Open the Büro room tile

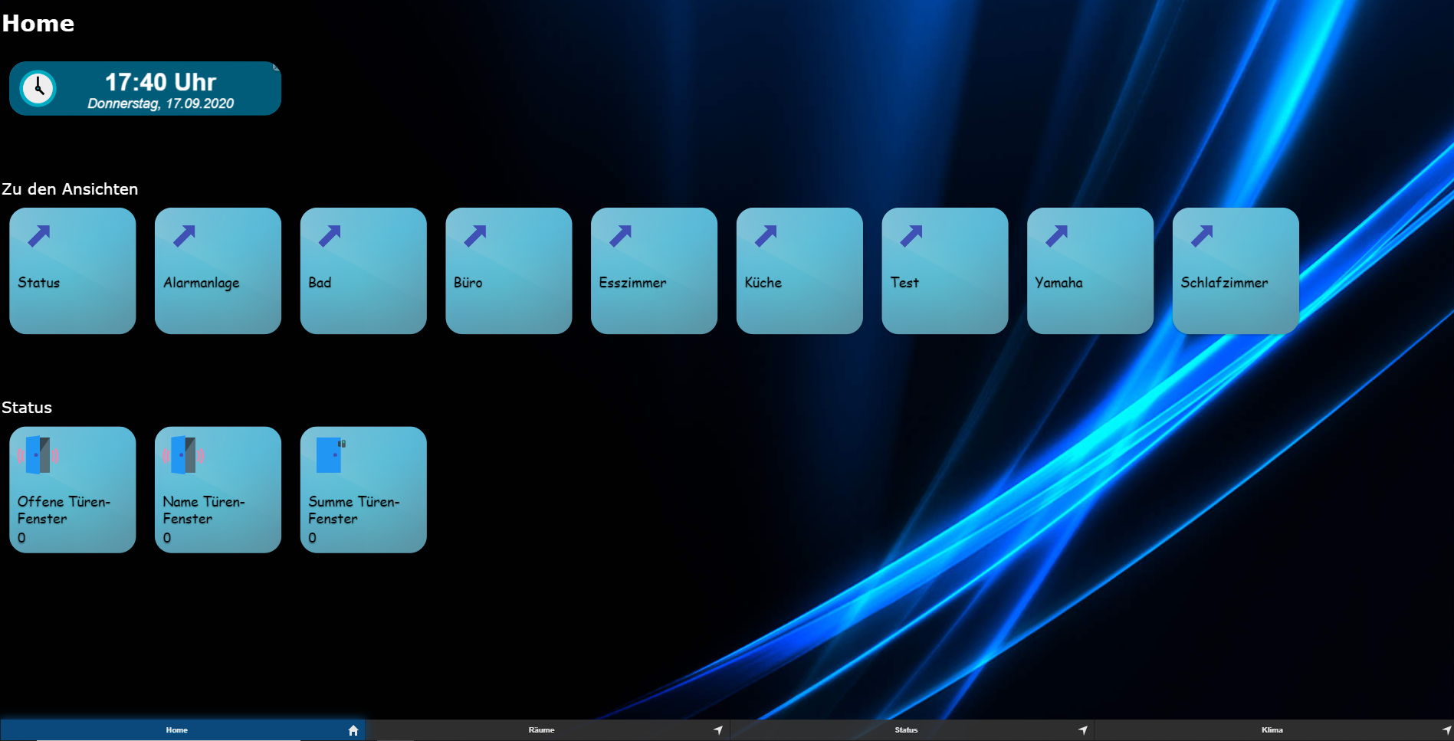(x=509, y=270)
